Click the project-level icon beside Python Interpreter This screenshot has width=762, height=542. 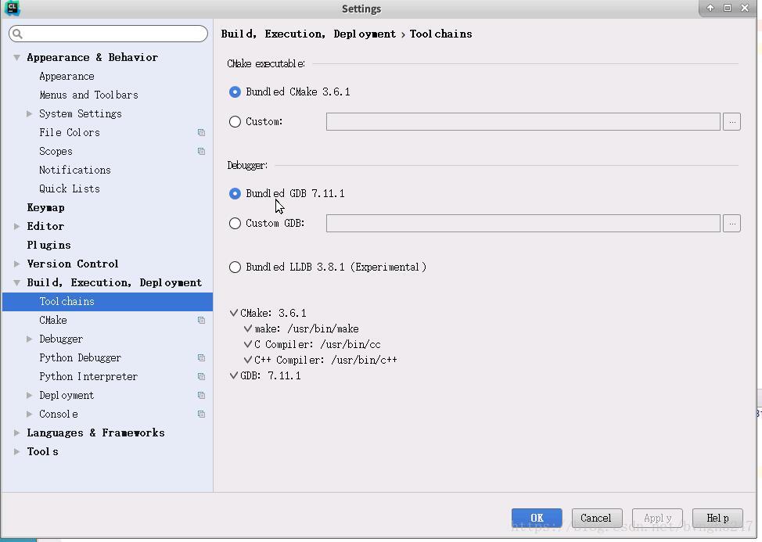(x=201, y=376)
